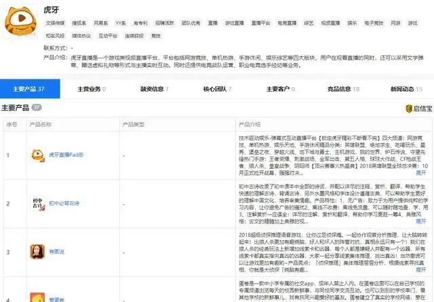The width and height of the screenshot is (434, 302).
Task: Click the 主要产品 section heading
Action: coord(15,107)
